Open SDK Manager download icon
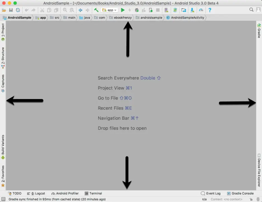This screenshot has height=202, width=262. tap(192, 10)
